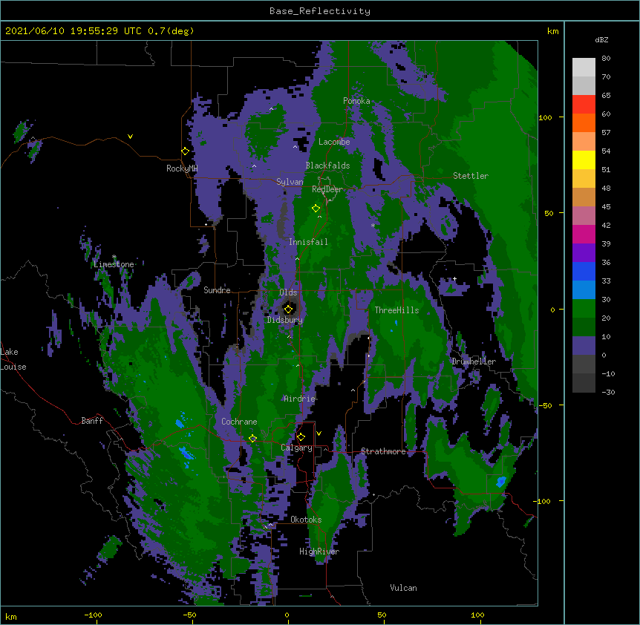The height and width of the screenshot is (625, 640).
Task: Pick the dark green legend swatch below 20
Action: click(x=584, y=327)
